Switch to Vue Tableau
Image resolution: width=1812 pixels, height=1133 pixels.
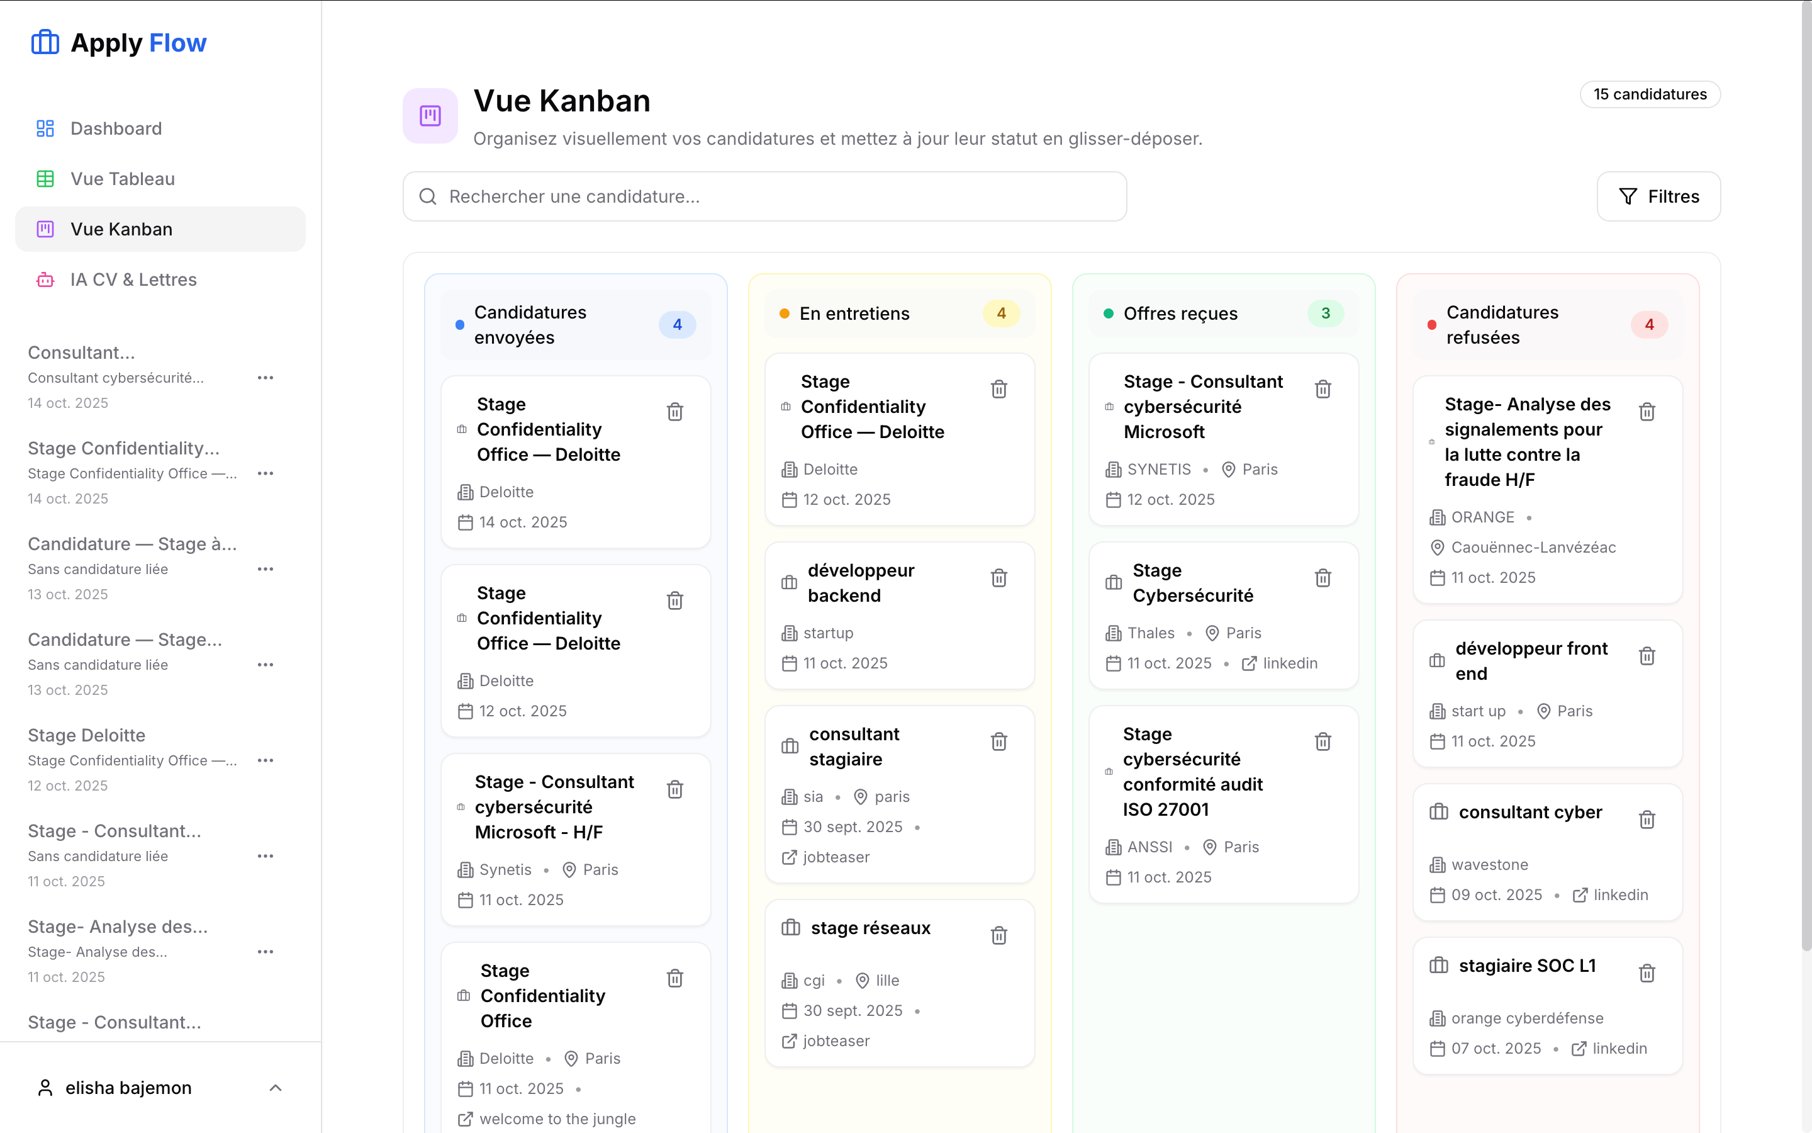(x=122, y=178)
